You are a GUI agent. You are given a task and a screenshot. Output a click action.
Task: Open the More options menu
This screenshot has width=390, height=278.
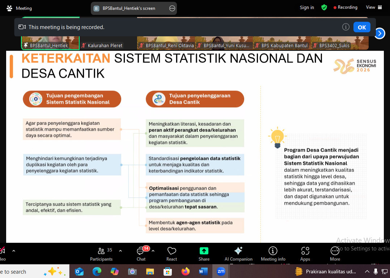click(x=335, y=254)
